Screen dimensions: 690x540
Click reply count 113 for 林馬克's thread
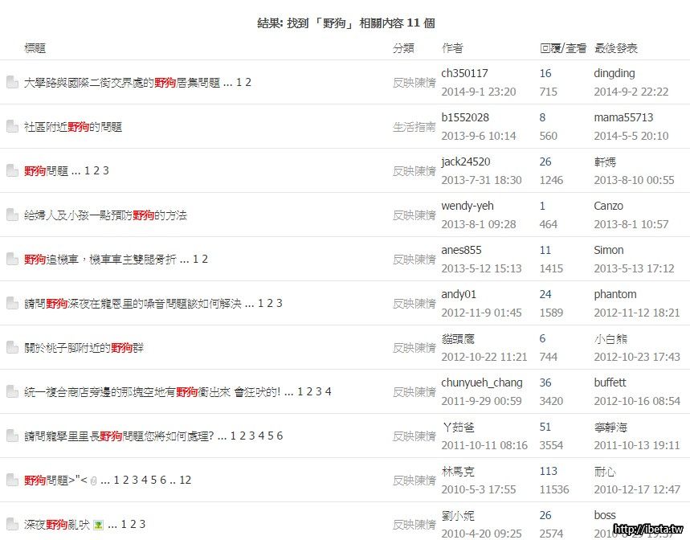549,471
